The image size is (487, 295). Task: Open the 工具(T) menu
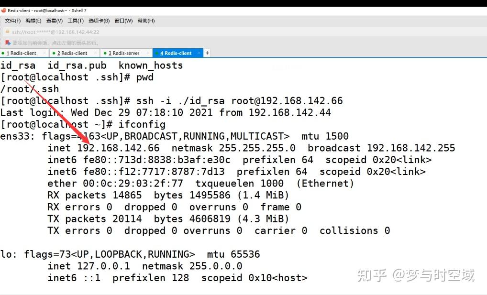pos(75,21)
